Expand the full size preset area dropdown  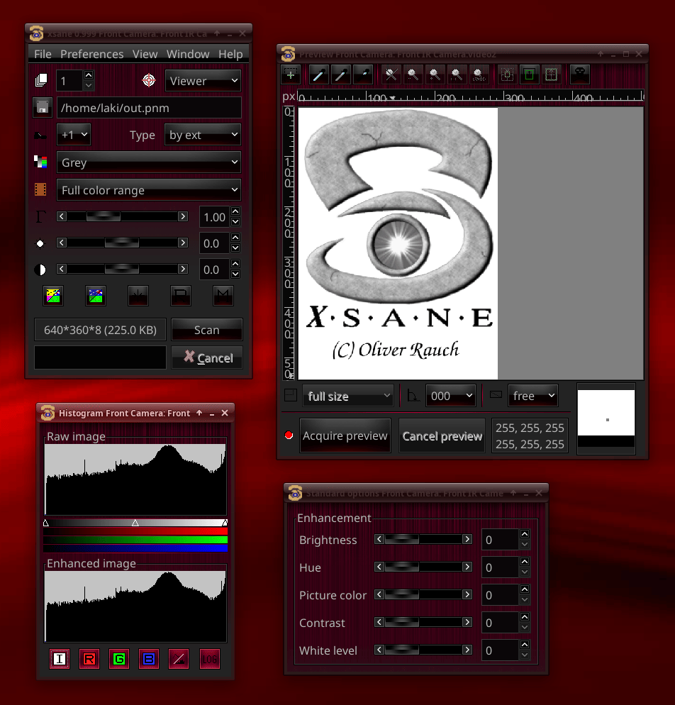coord(347,396)
